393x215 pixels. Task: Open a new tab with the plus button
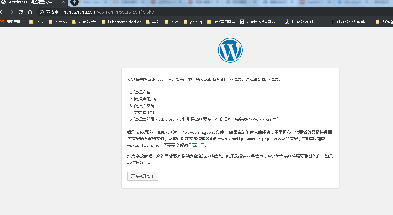[x=75, y=2]
